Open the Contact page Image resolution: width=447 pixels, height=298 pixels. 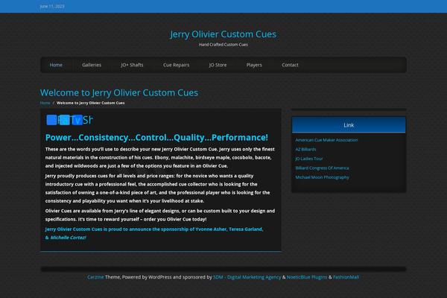(x=290, y=65)
